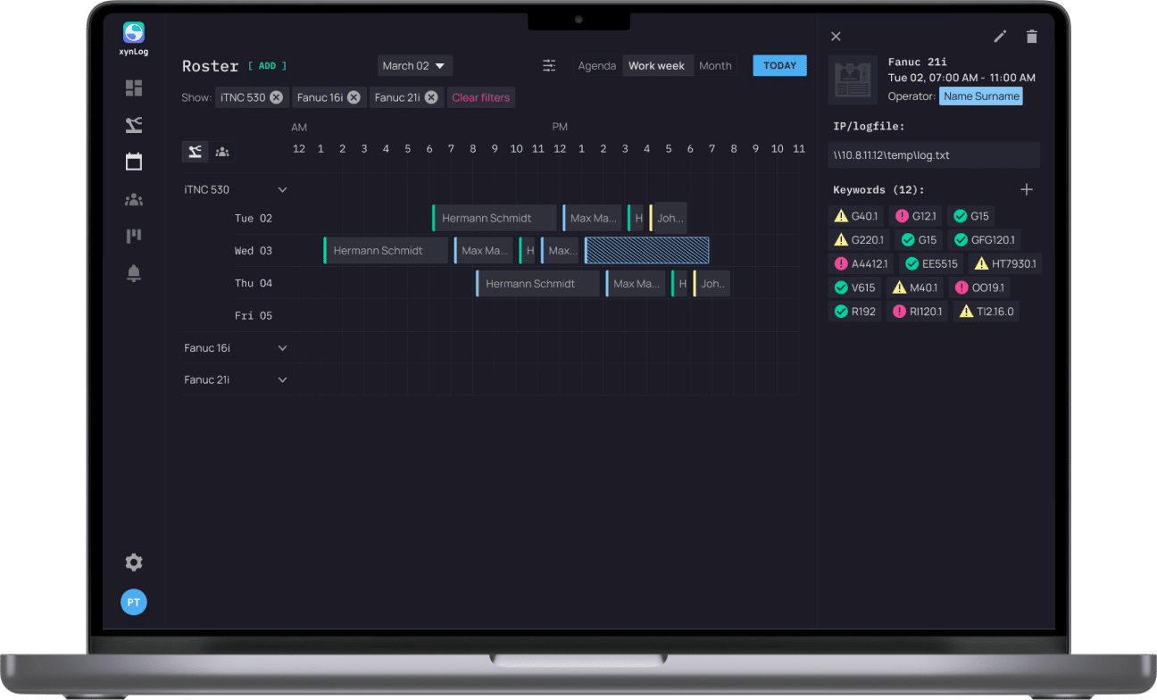Image resolution: width=1157 pixels, height=700 pixels.
Task: Select the M40.1 keyword chip
Action: 914,287
